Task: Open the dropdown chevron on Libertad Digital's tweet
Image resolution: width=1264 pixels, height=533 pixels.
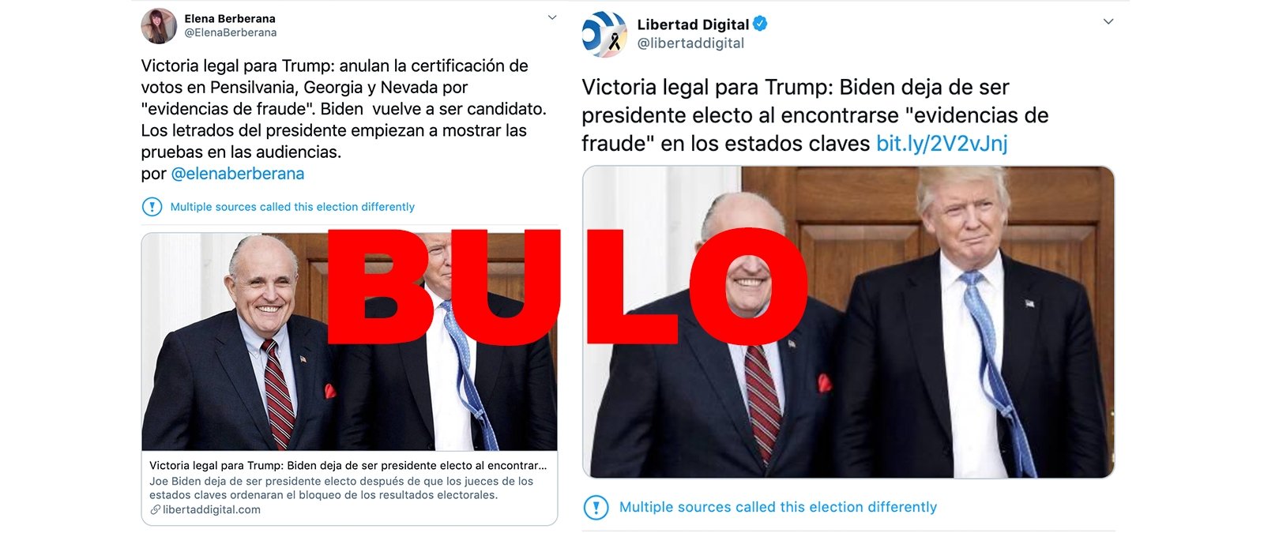Action: click(1108, 21)
